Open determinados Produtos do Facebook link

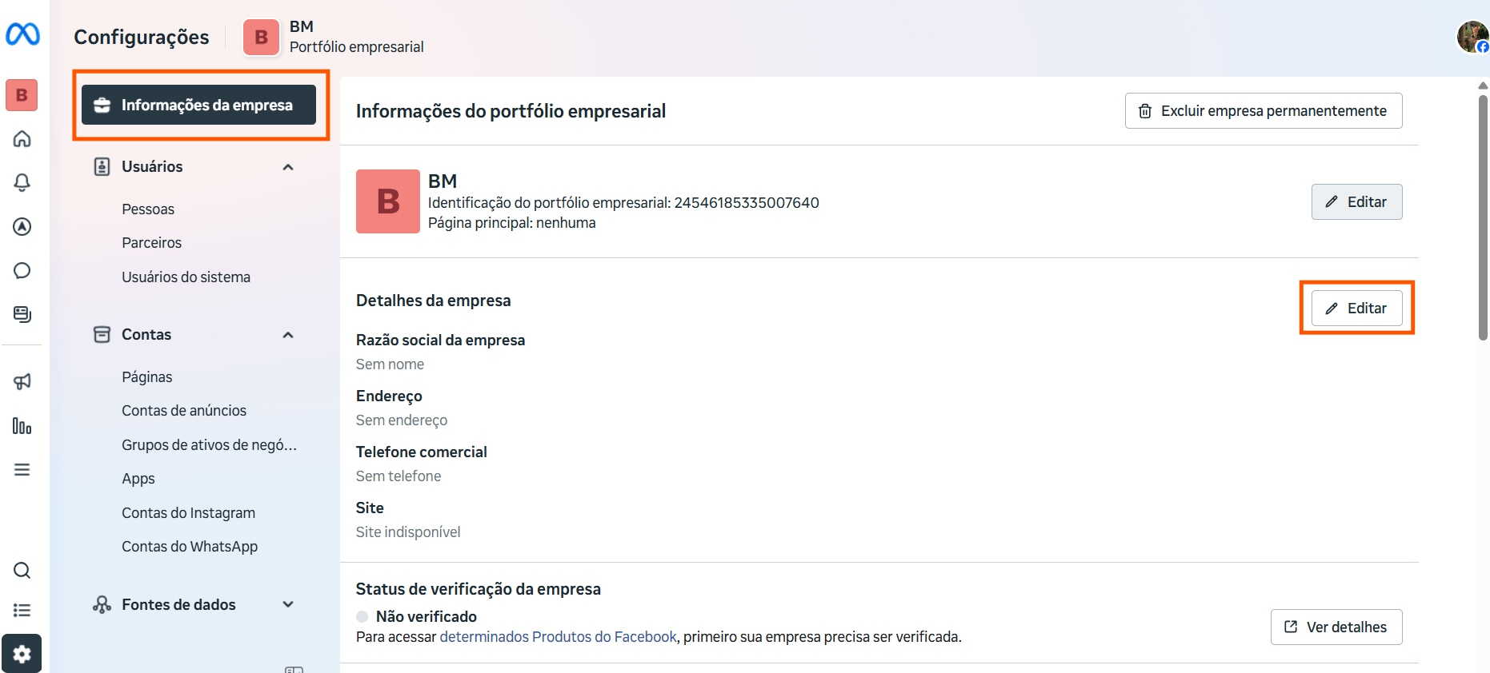pyautogui.click(x=559, y=637)
